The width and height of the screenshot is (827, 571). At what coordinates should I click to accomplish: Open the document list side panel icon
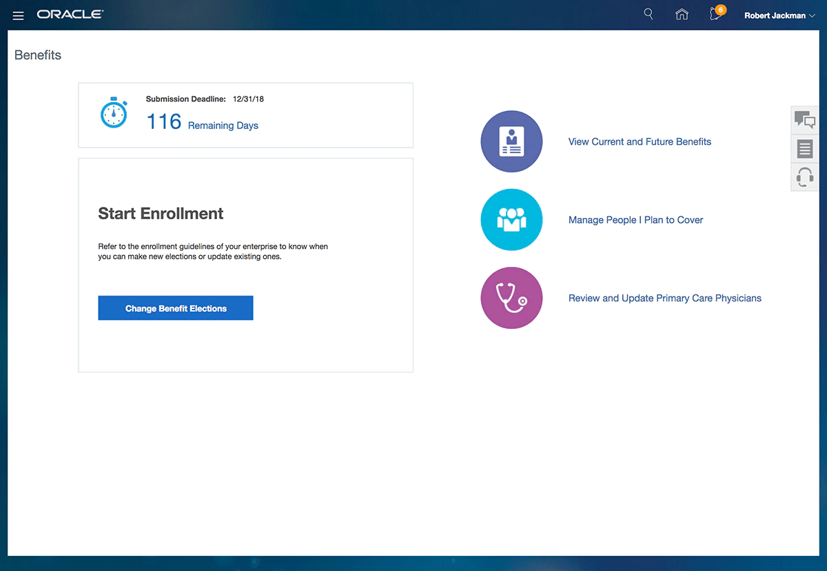click(x=804, y=149)
